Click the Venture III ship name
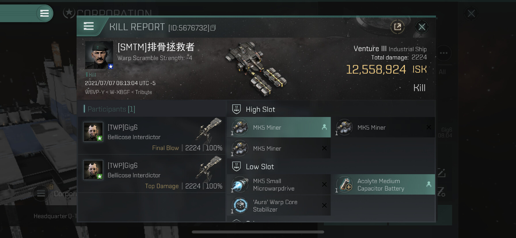516x238 pixels. point(370,49)
